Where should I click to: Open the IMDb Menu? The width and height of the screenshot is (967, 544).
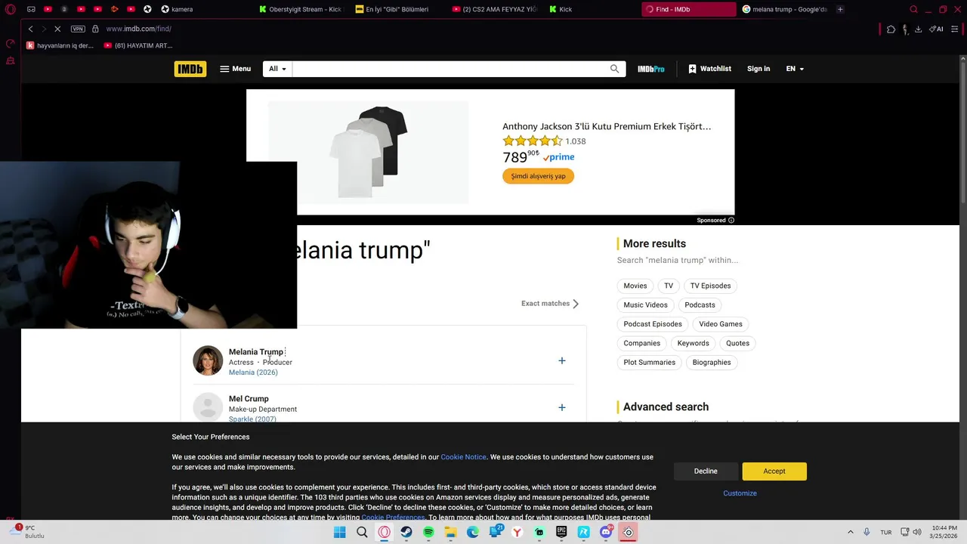tap(235, 69)
